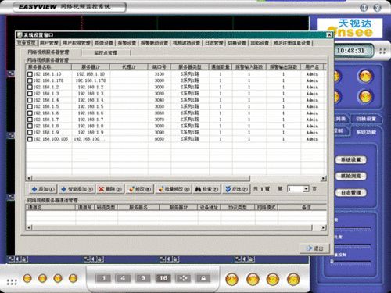
Task: Open 批量修改 batch modify
Action: (174, 189)
